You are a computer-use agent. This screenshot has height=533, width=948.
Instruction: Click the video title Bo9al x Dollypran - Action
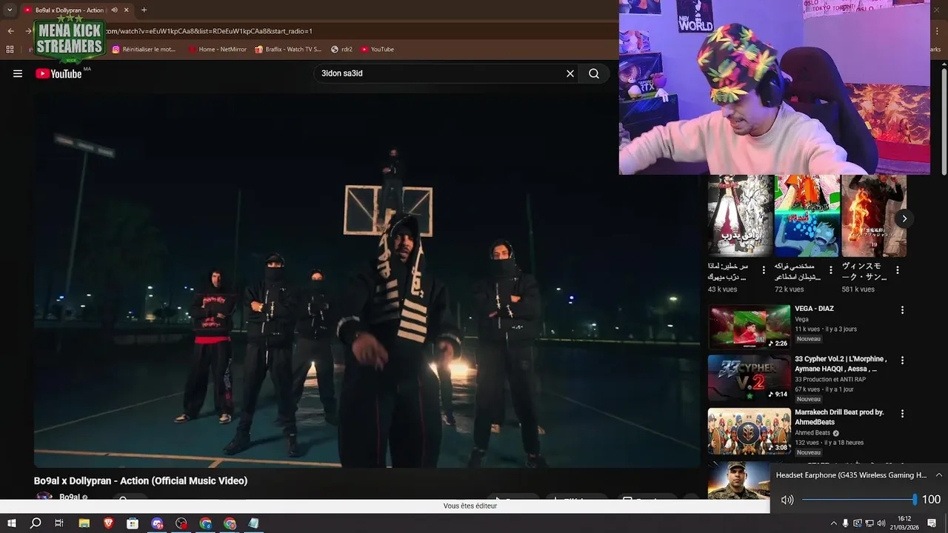(141, 481)
